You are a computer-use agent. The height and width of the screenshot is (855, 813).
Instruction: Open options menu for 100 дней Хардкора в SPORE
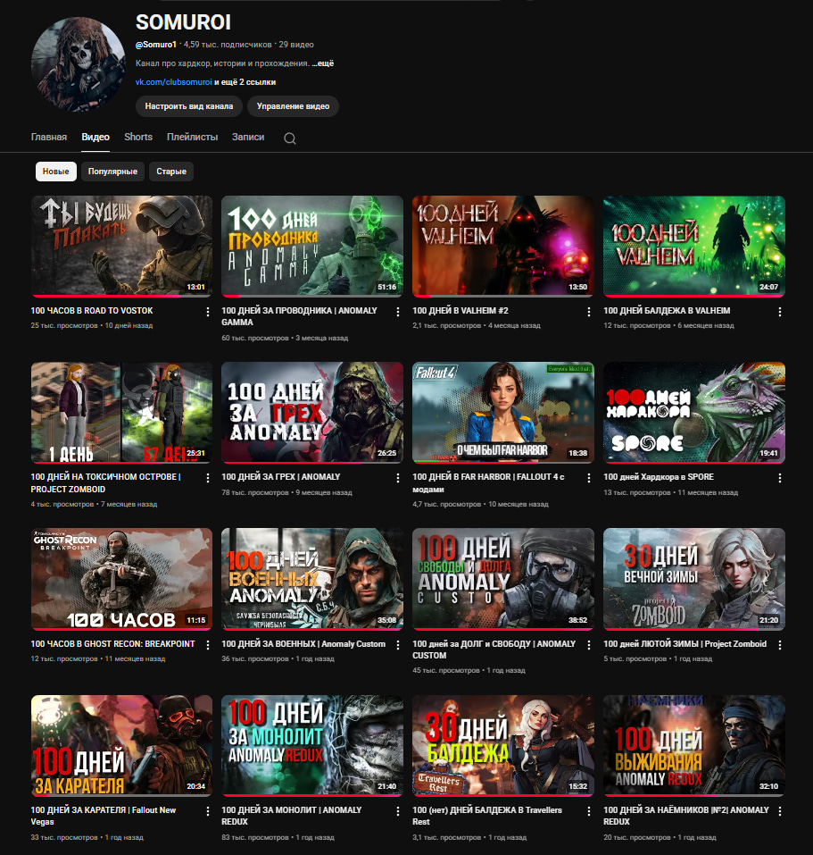click(780, 478)
